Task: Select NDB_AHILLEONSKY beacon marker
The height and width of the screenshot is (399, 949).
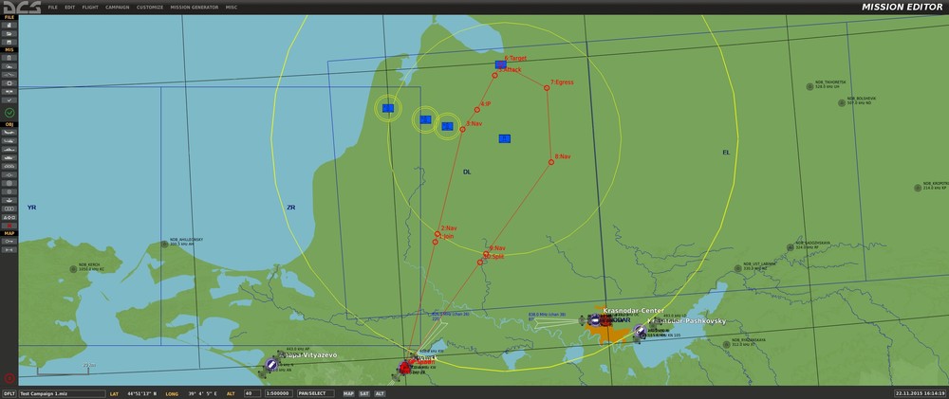Action: [x=164, y=245]
